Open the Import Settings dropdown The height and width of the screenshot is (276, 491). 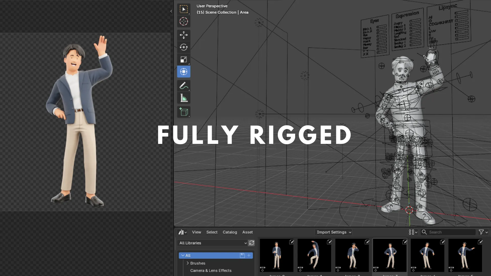point(334,232)
